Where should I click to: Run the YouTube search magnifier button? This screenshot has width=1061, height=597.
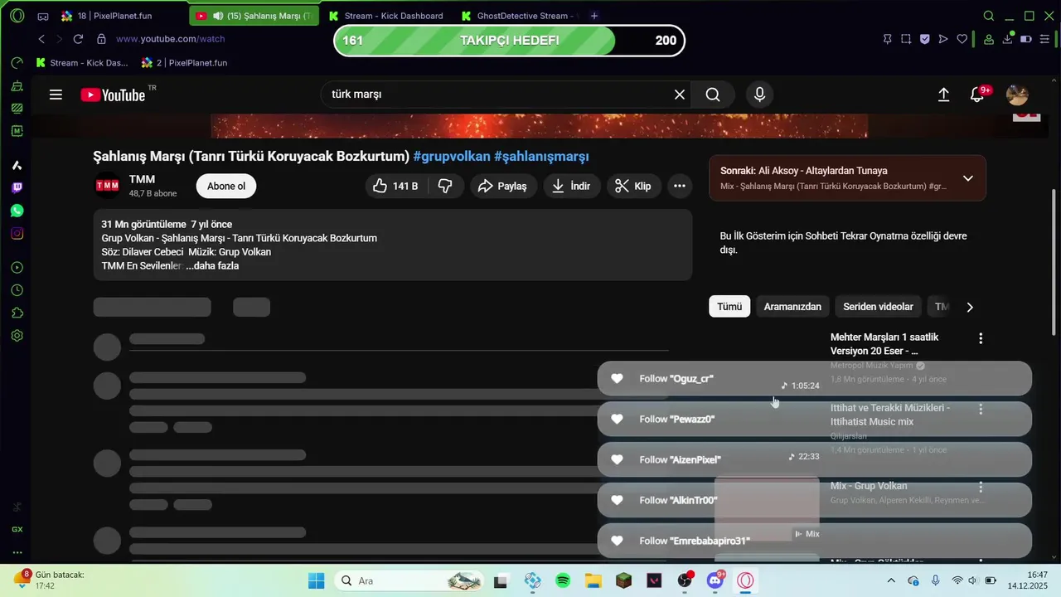click(x=713, y=95)
